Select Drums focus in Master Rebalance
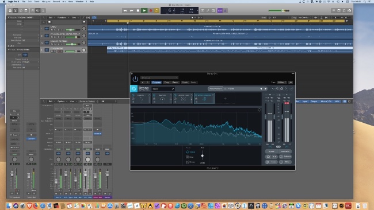 [190, 162]
